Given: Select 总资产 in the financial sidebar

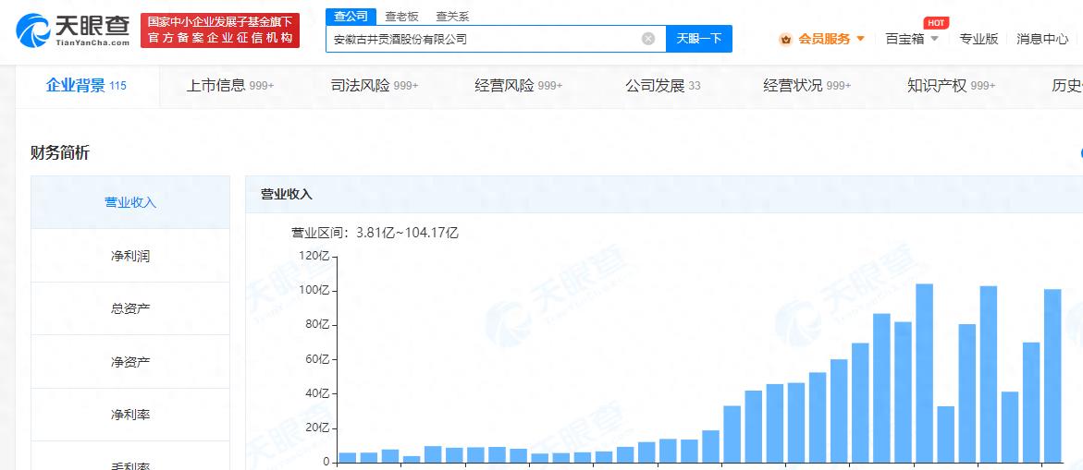Looking at the screenshot, I should pos(130,308).
